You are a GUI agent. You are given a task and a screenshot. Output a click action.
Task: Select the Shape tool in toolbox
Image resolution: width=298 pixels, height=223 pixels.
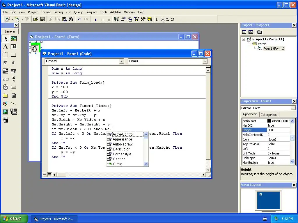tap(6, 104)
